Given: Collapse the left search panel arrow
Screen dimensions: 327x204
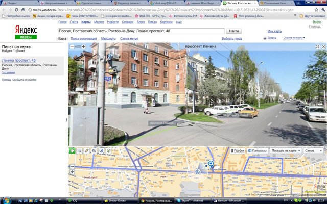Looking at the screenshot, I should coord(67,120).
